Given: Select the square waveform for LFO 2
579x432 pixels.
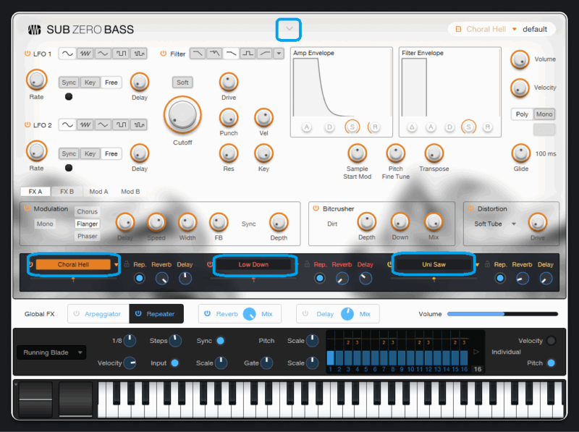Looking at the screenshot, I should pos(121,124).
